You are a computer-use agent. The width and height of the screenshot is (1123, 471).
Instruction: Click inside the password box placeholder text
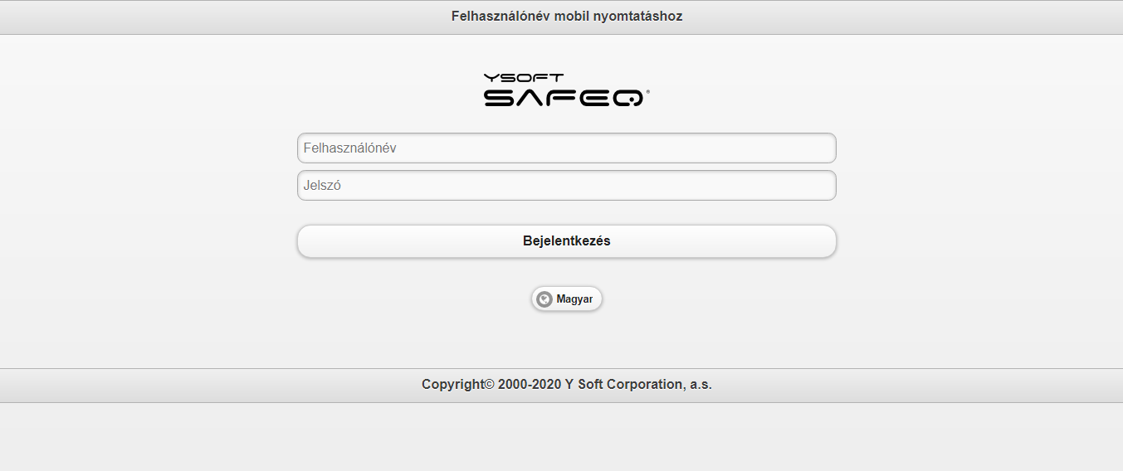tap(322, 186)
